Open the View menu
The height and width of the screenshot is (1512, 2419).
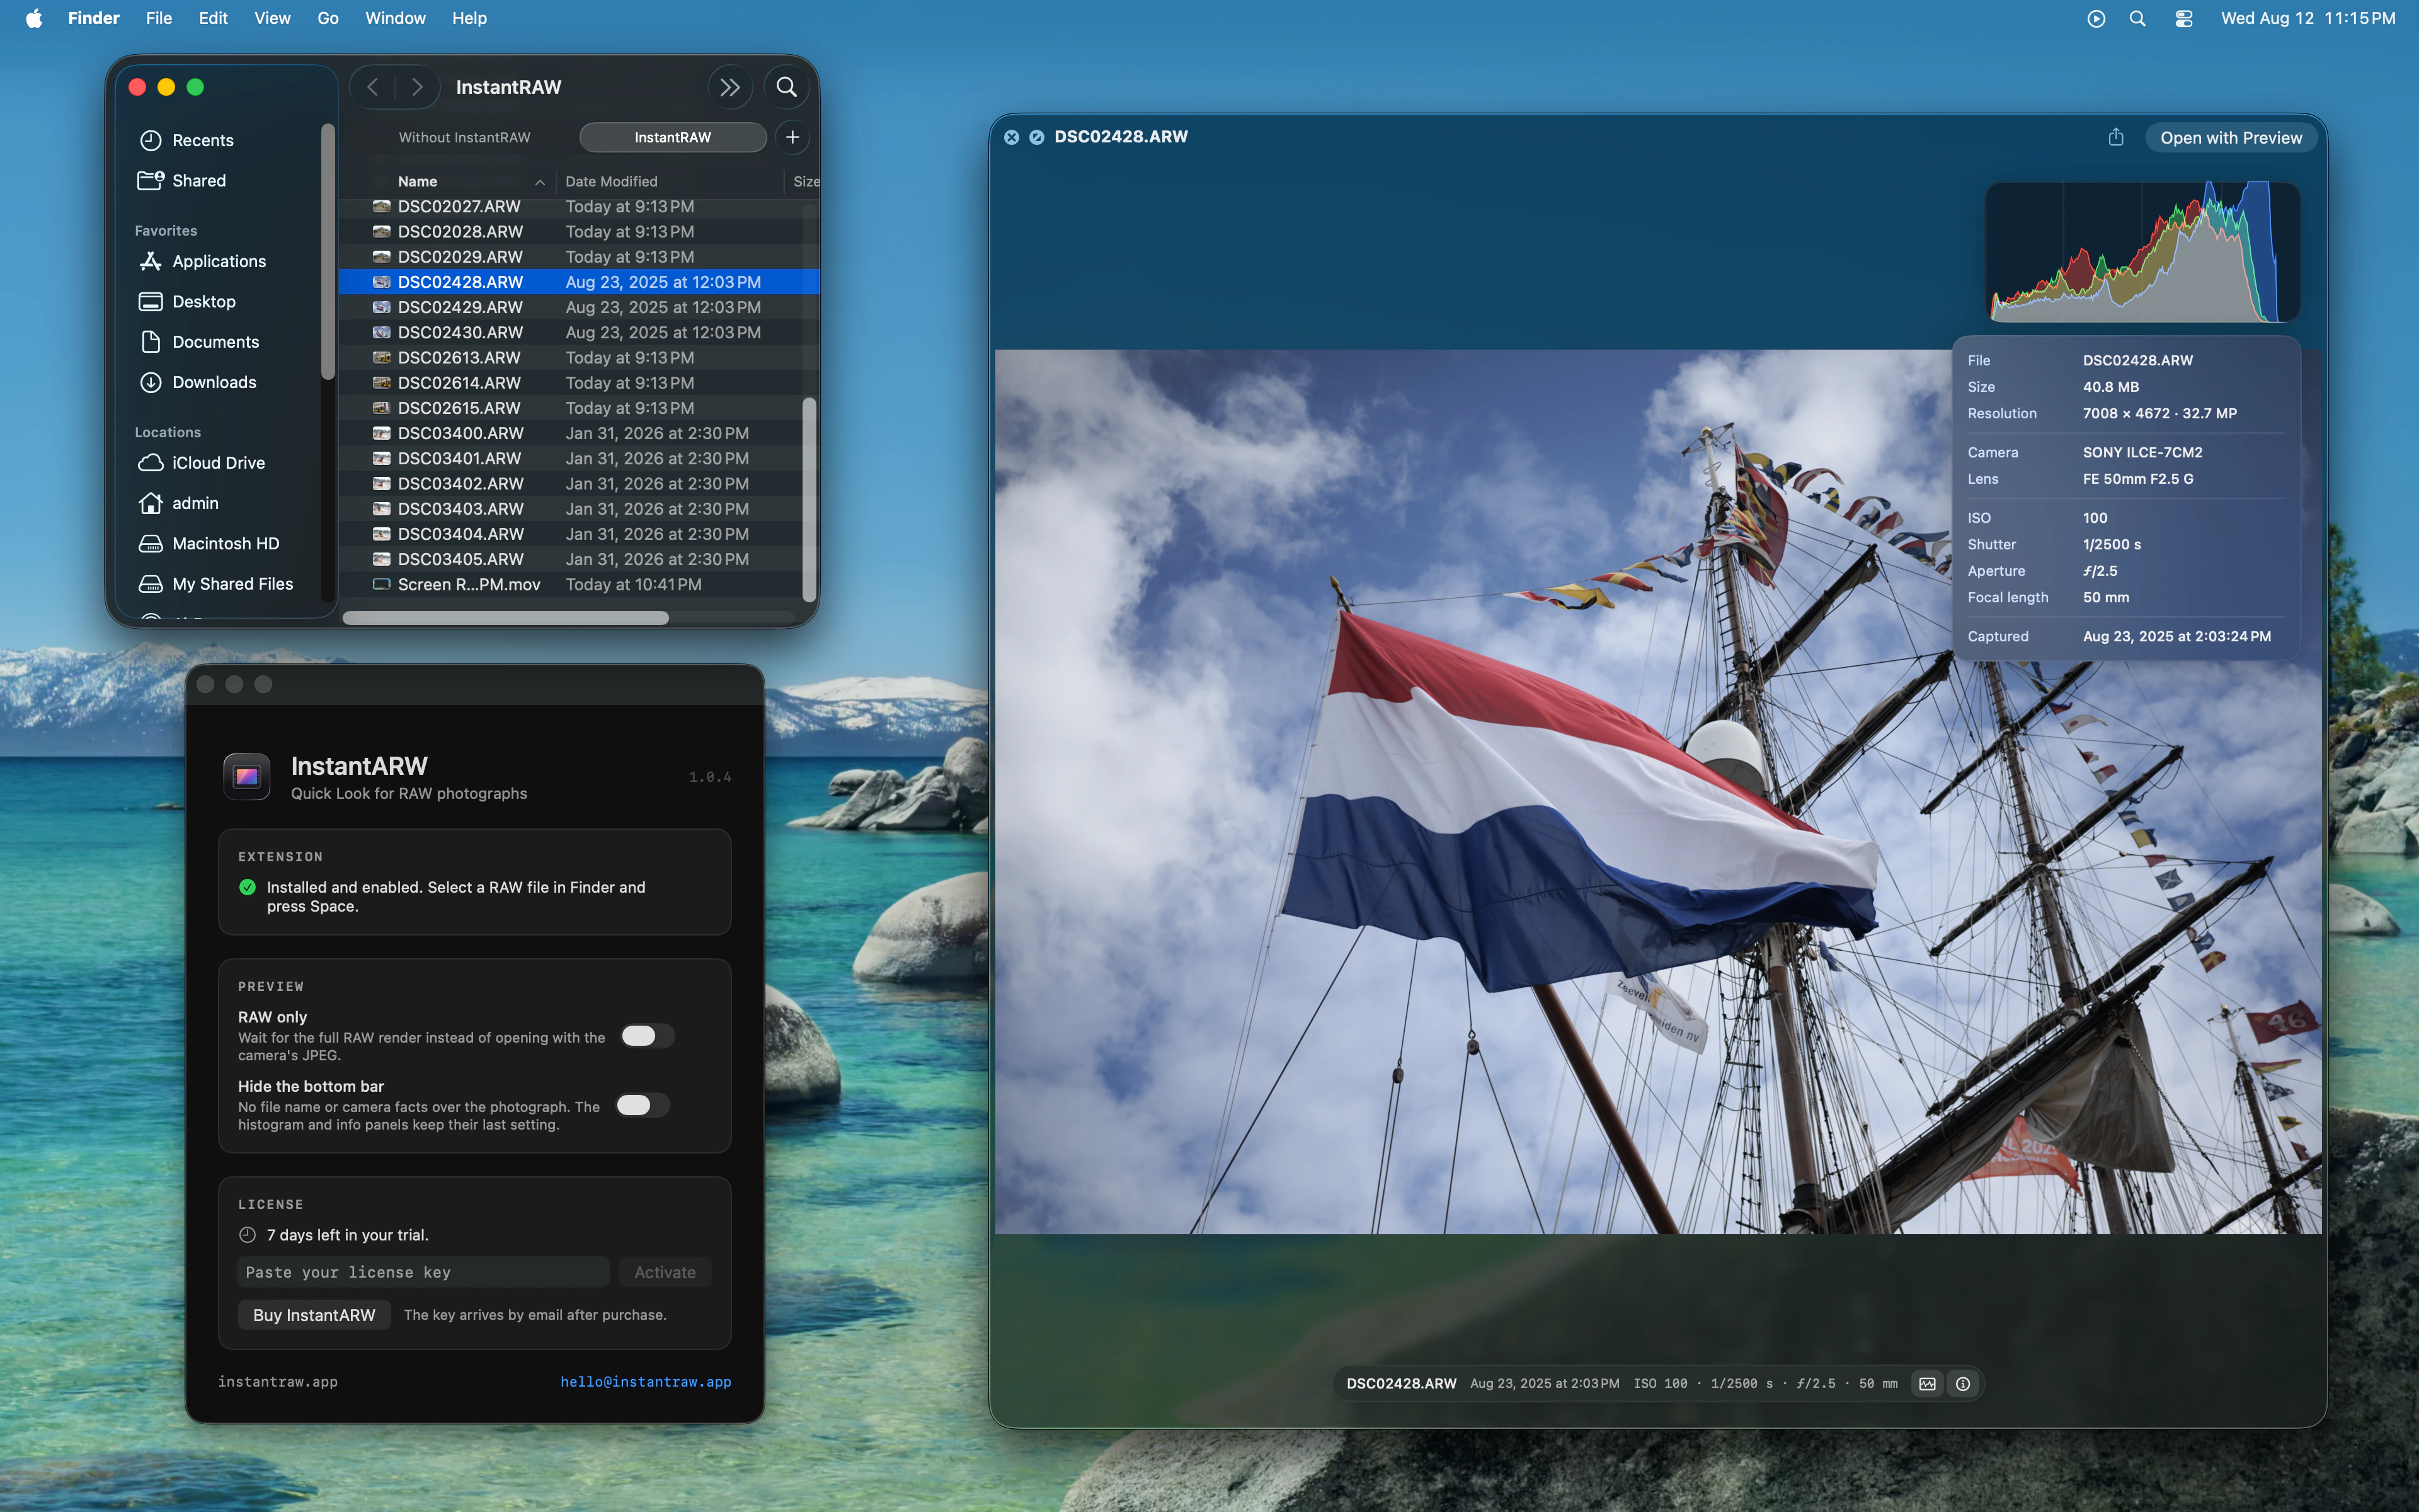coord(272,18)
